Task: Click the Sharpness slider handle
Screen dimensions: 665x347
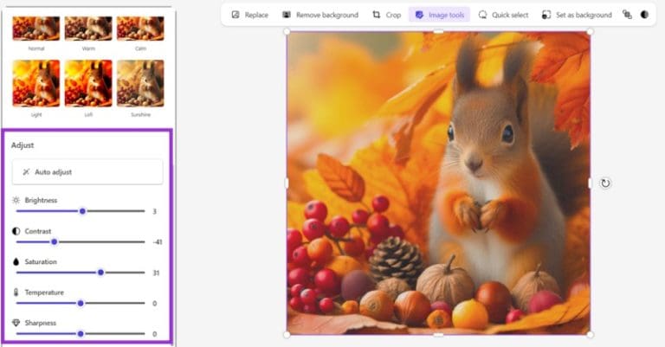Action: coord(81,333)
